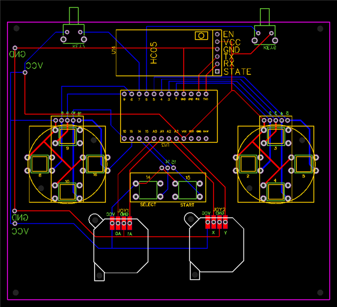
Task: Click left D-pad switch numbered 9
Action: pyautogui.click(x=67, y=136)
